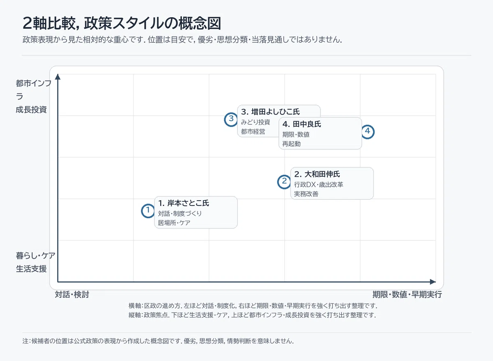Select the 大和田伸氏 label card

pyautogui.click(x=332, y=183)
